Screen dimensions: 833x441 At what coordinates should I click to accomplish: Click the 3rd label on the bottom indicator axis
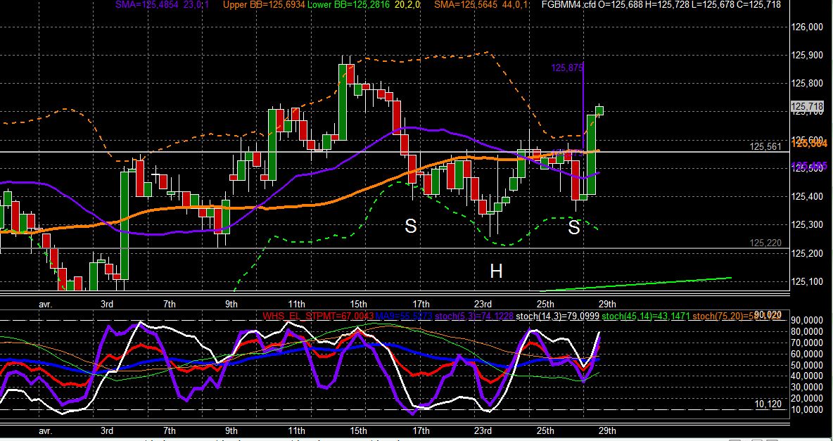tap(107, 431)
